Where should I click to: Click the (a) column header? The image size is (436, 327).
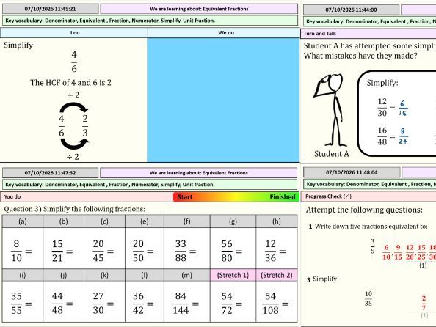point(23,221)
